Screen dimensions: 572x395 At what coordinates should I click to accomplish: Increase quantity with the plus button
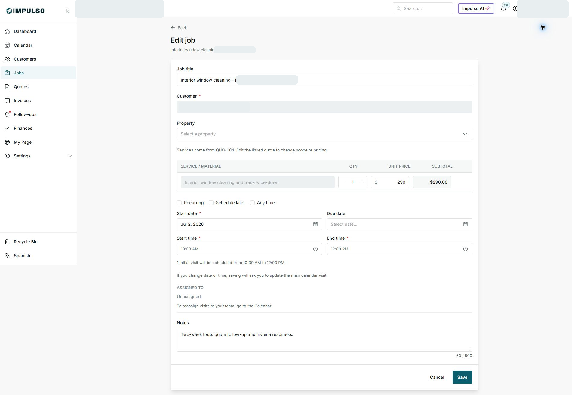coord(362,182)
